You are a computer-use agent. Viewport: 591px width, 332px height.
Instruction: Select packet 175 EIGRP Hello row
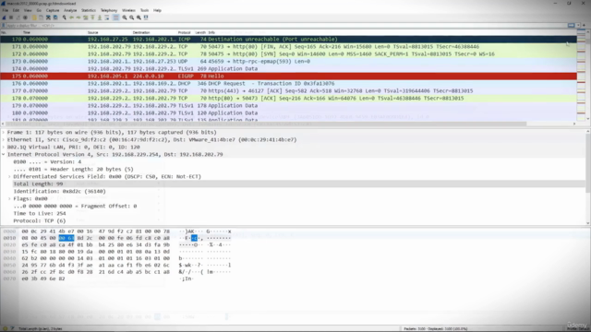point(288,76)
